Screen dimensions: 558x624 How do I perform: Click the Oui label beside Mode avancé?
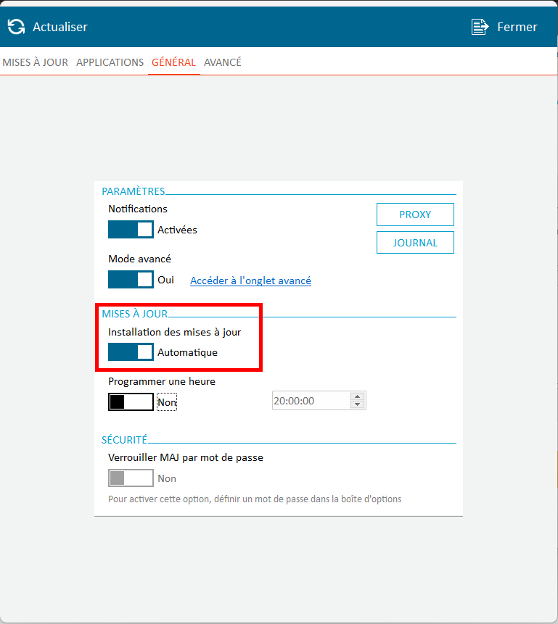point(165,280)
